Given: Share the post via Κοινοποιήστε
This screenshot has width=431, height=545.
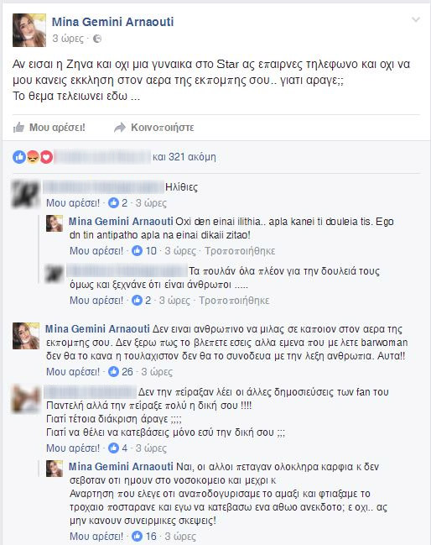Looking at the screenshot, I should (x=154, y=128).
